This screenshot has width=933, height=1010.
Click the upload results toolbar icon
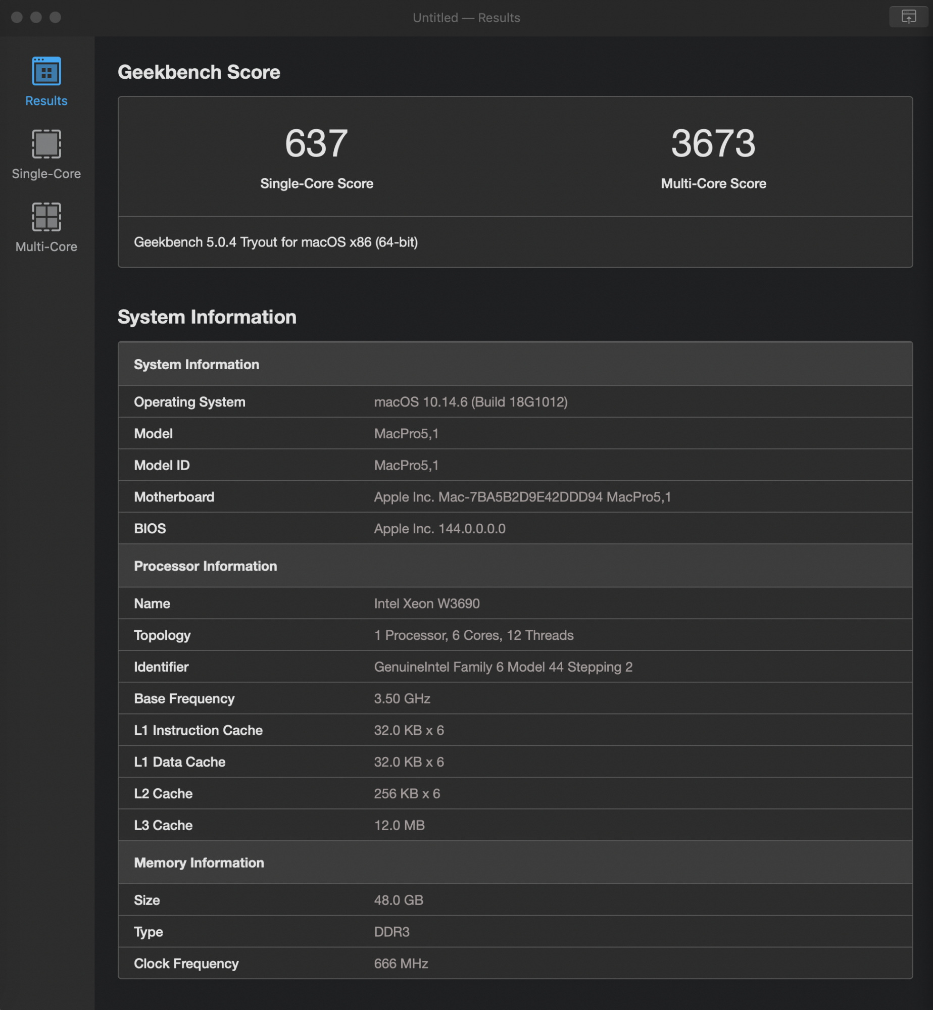tap(908, 17)
